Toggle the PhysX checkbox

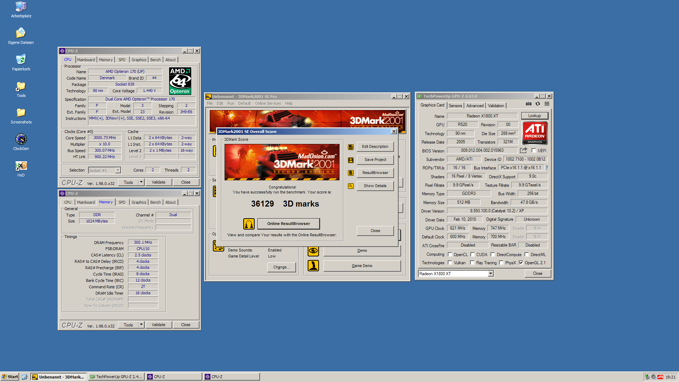pyautogui.click(x=501, y=263)
